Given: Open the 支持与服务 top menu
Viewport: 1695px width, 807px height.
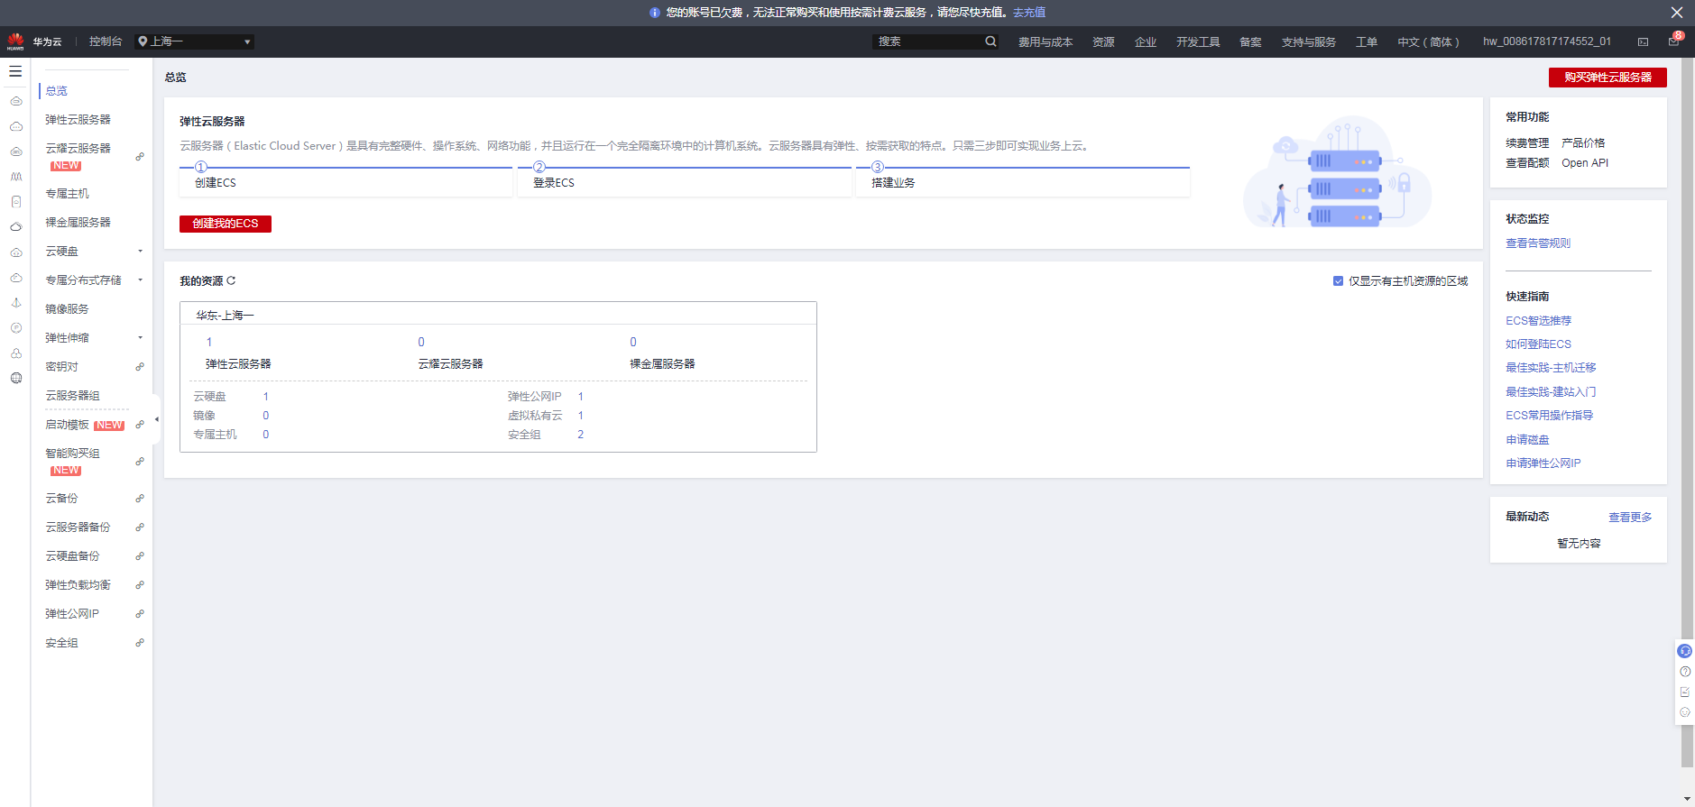Looking at the screenshot, I should [x=1309, y=42].
